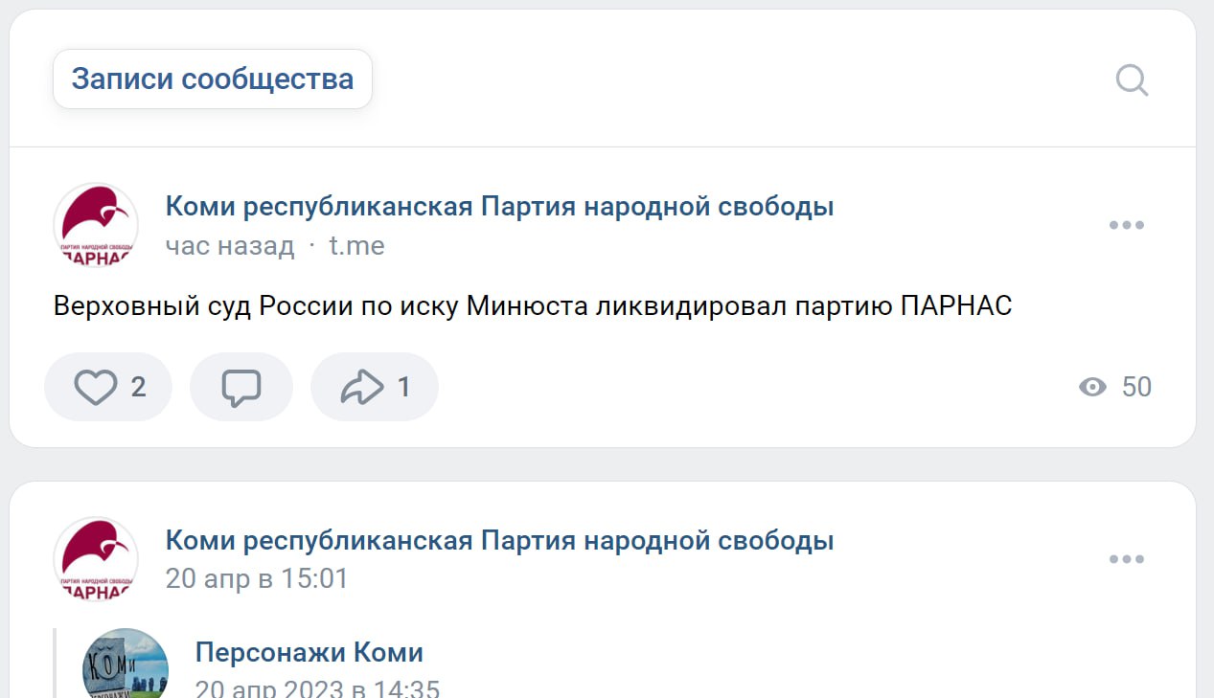This screenshot has height=698, width=1214.
Task: Open the first post's three-dot menu
Action: pyautogui.click(x=1126, y=225)
